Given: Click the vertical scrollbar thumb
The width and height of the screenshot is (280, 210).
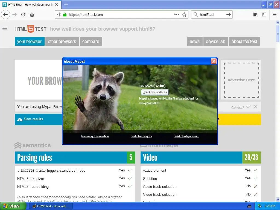Looking at the screenshot, I should click(x=278, y=34).
